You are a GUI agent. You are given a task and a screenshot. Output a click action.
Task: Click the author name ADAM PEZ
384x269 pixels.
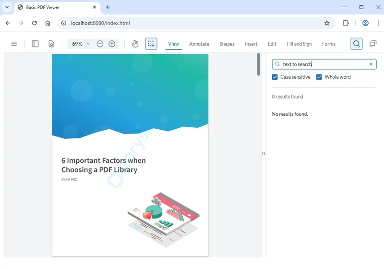coord(69,179)
